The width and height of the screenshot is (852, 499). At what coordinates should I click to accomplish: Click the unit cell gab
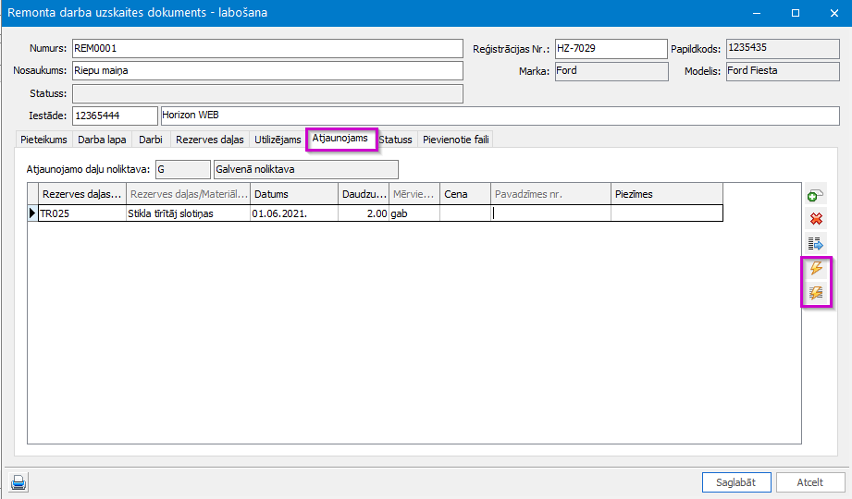click(x=414, y=213)
